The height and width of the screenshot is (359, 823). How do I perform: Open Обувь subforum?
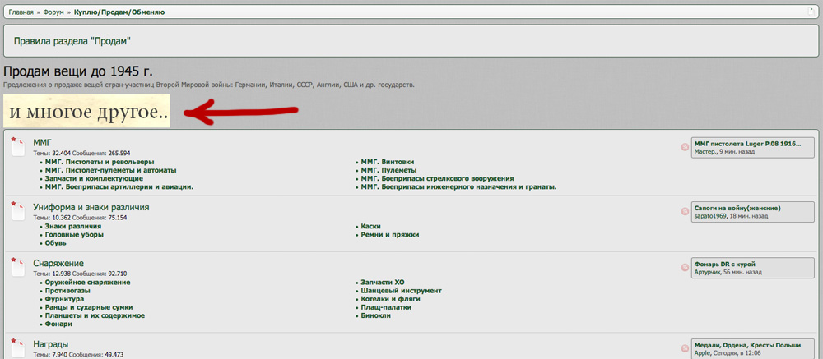click(x=56, y=244)
